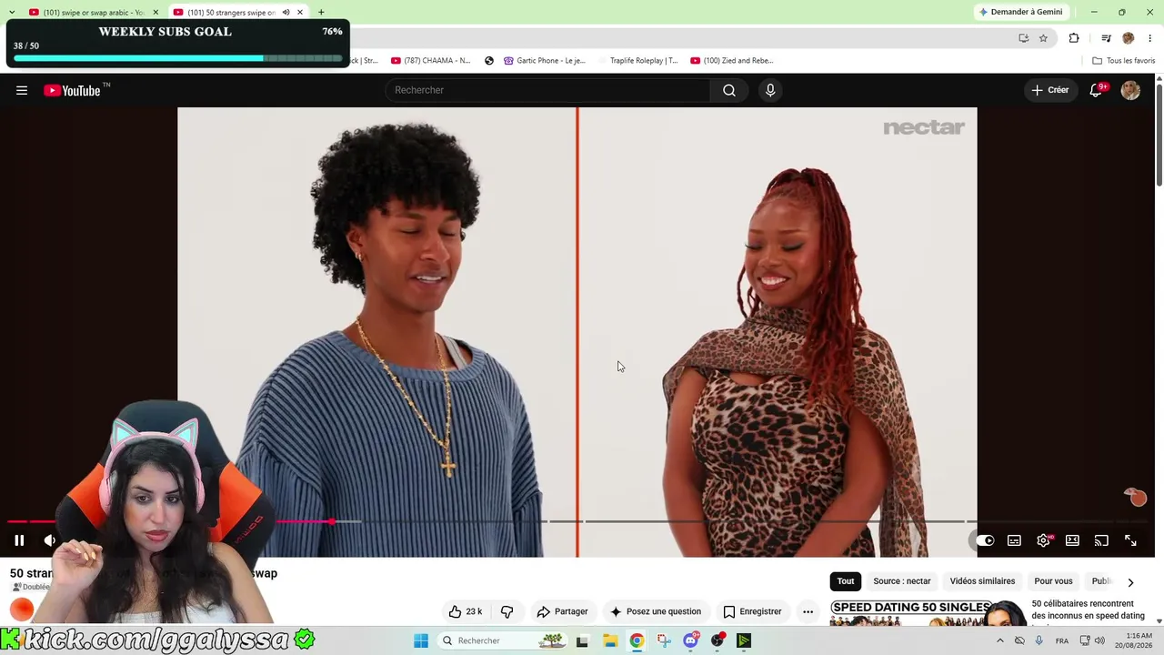Cast the video to a TV
Screen dimensions: 1164x655
click(x=1101, y=540)
